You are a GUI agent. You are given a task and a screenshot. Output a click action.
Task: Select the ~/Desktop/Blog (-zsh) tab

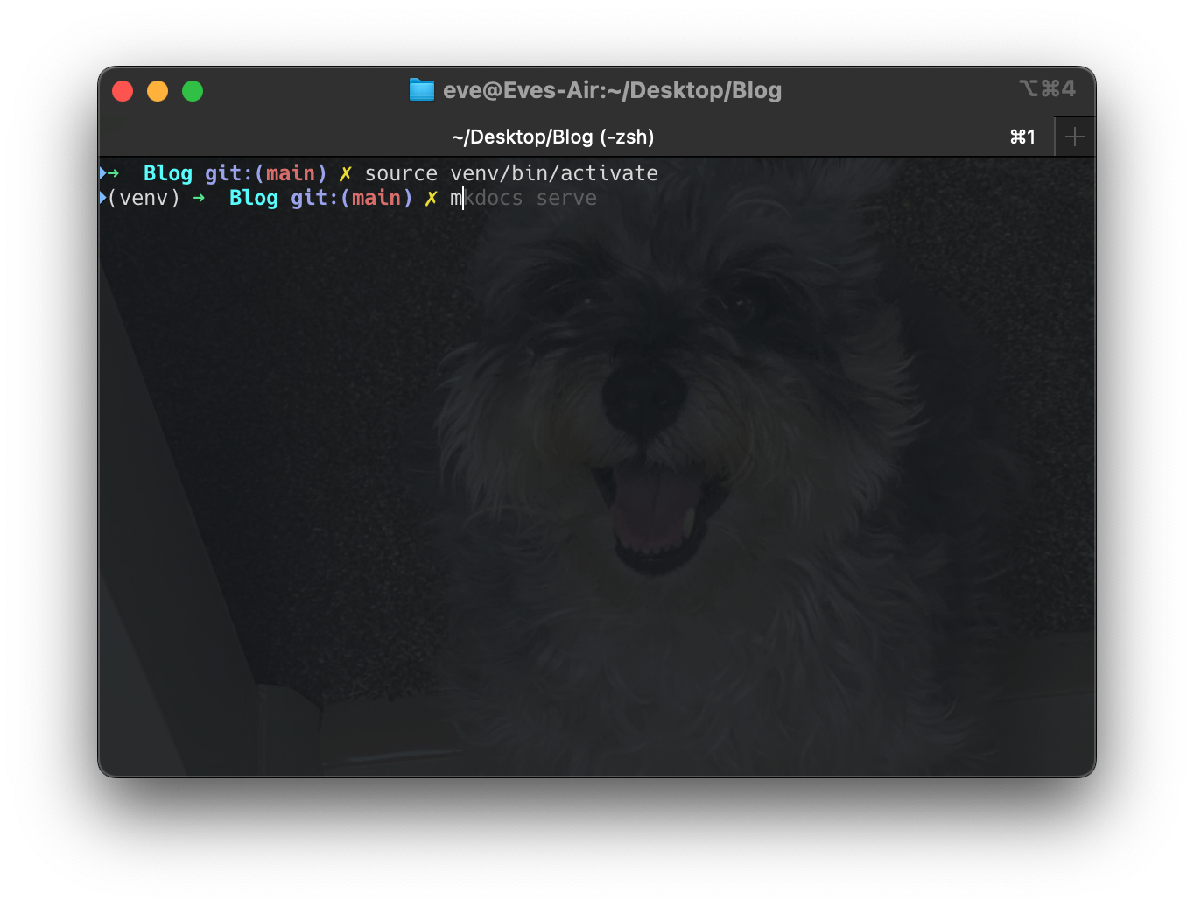(x=553, y=137)
